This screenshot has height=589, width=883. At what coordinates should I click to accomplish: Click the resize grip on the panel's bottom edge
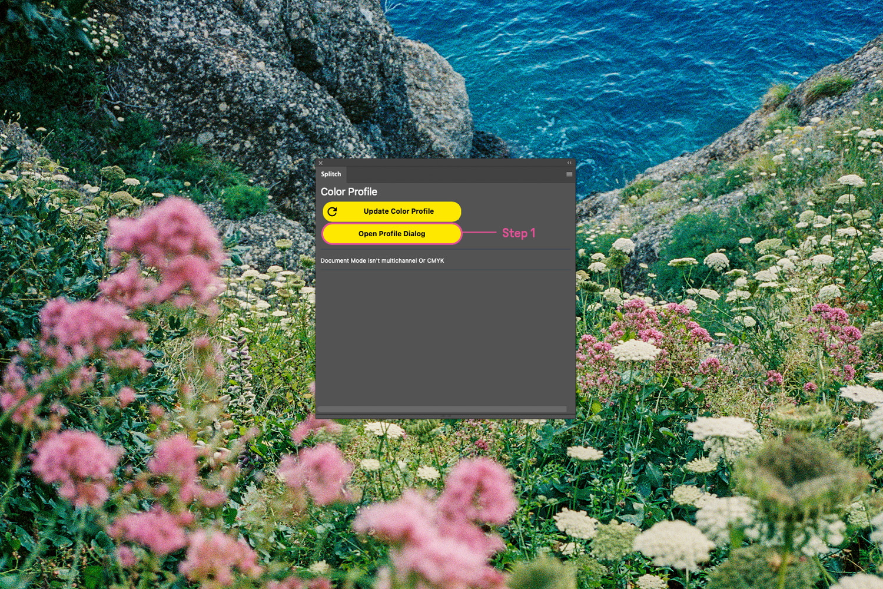[445, 416]
